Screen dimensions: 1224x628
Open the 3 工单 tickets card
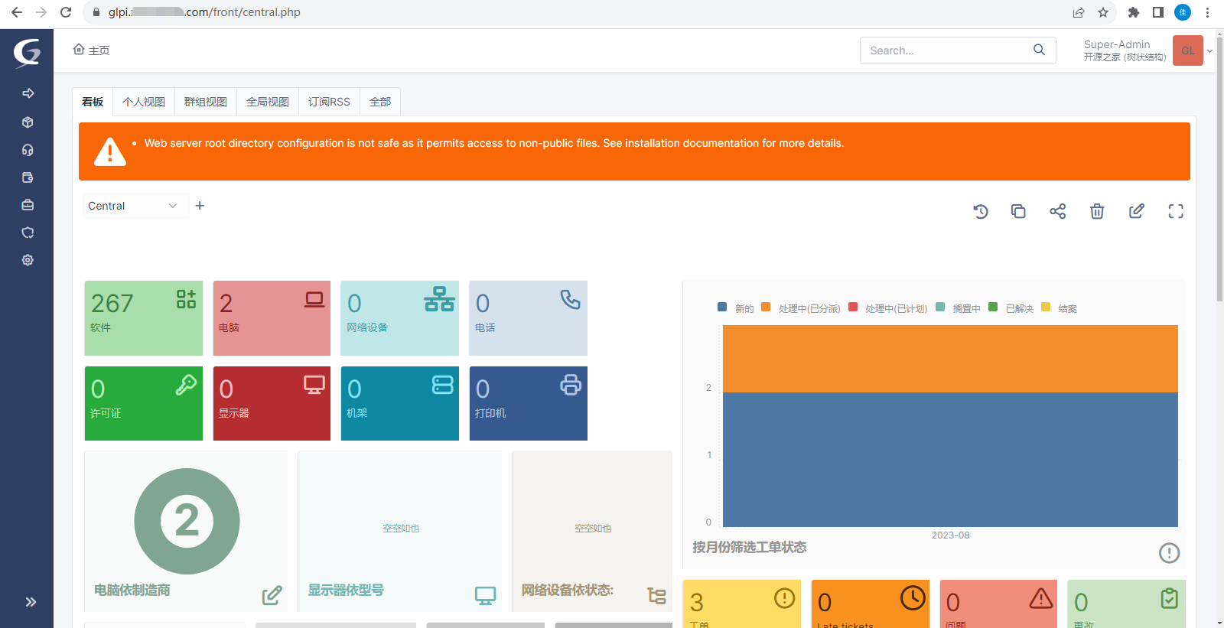pyautogui.click(x=741, y=604)
